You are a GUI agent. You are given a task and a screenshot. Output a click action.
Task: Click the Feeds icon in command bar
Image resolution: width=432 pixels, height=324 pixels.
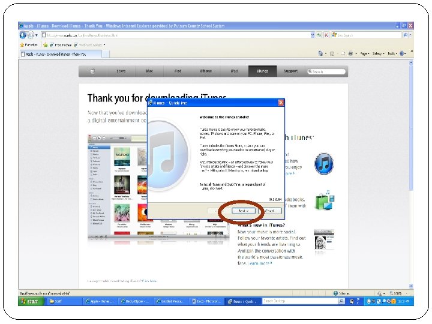[332, 54]
